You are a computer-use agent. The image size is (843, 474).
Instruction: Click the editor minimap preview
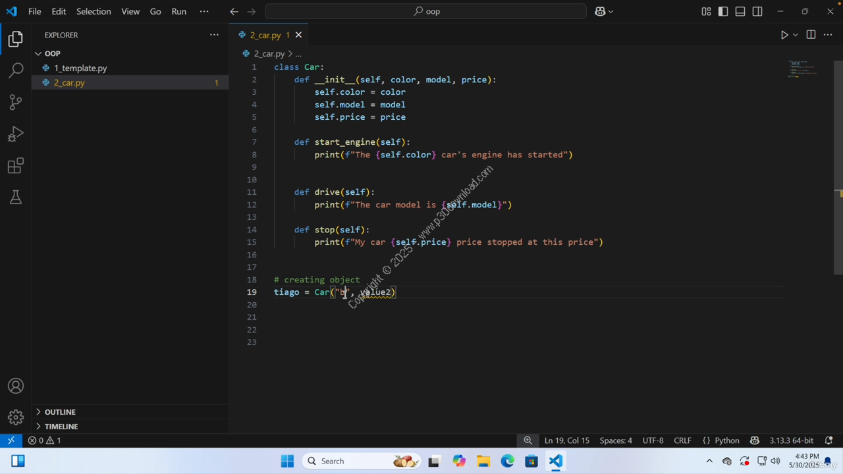pos(802,69)
